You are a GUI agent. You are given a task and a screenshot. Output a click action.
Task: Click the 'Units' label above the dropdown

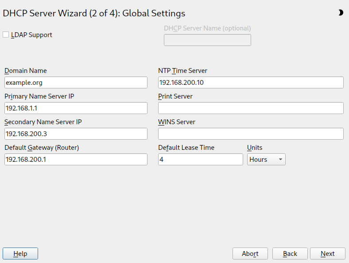tap(255, 148)
